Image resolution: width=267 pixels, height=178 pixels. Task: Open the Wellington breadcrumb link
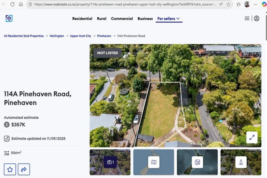tap(57, 36)
